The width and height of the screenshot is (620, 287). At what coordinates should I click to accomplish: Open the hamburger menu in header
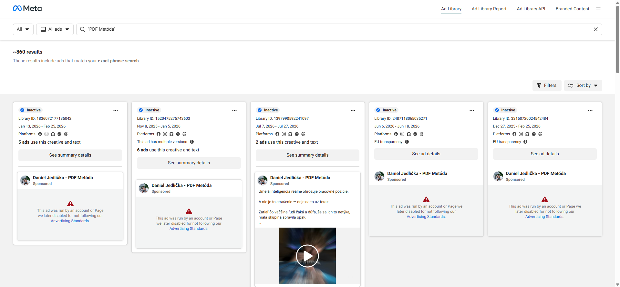598,9
